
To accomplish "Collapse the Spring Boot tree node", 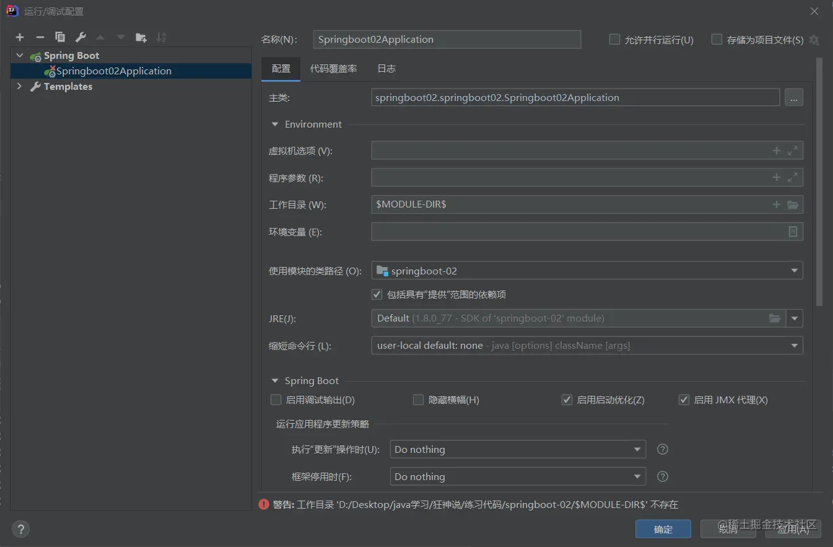I will (x=20, y=55).
